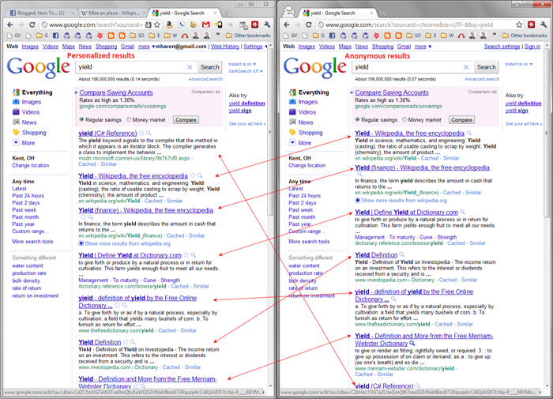Open the GV bookmark in left window

pyautogui.click(x=14, y=36)
